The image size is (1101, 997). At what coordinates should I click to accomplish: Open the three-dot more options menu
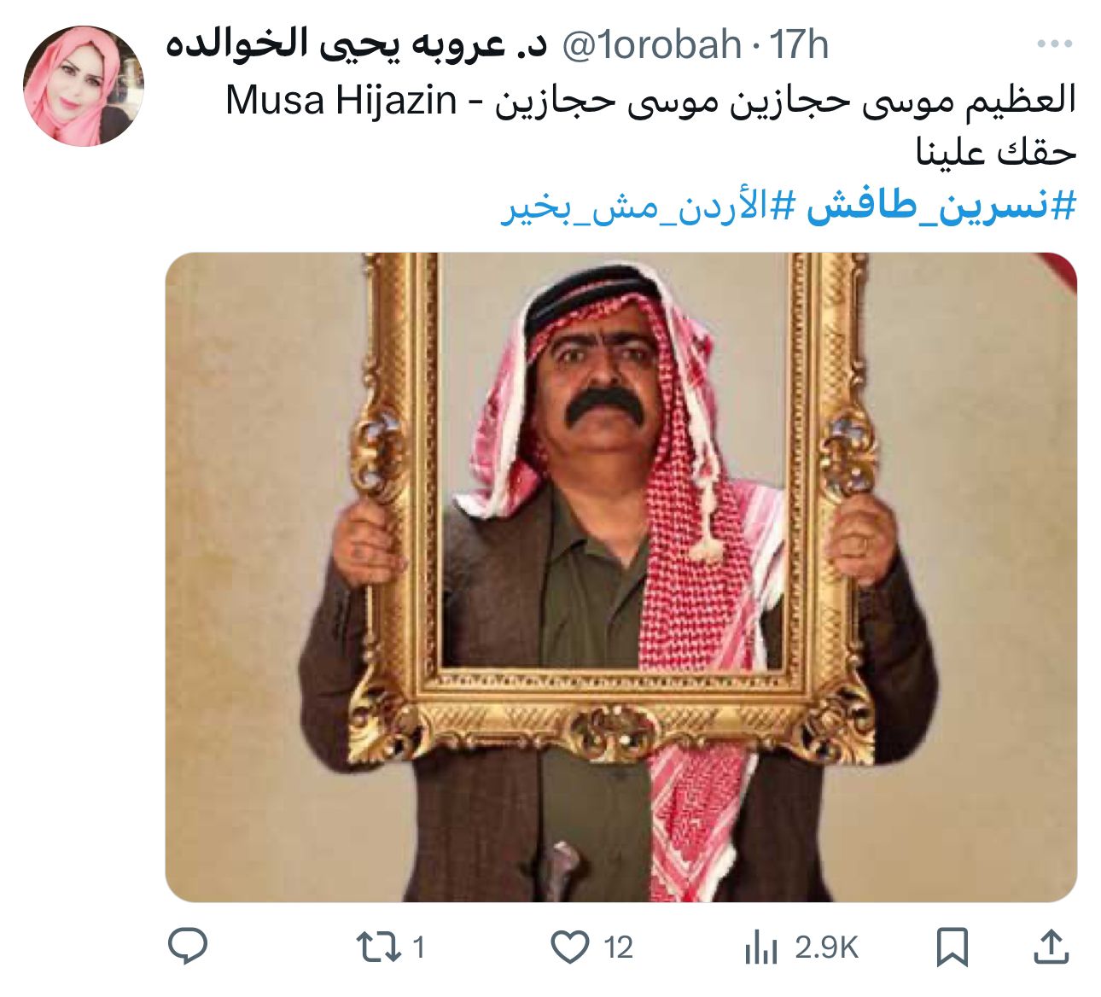[1054, 44]
